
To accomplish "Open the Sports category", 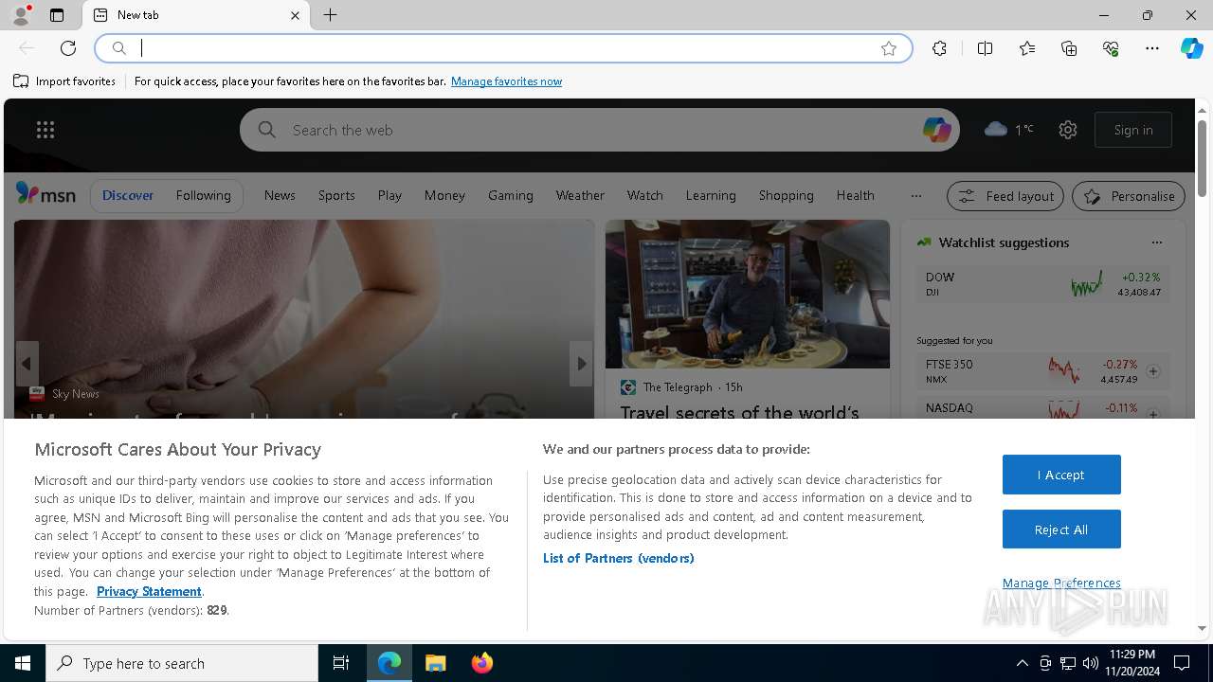I will point(336,195).
